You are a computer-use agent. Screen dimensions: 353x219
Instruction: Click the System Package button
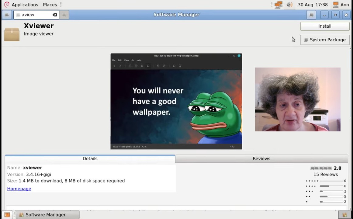coord(325,40)
